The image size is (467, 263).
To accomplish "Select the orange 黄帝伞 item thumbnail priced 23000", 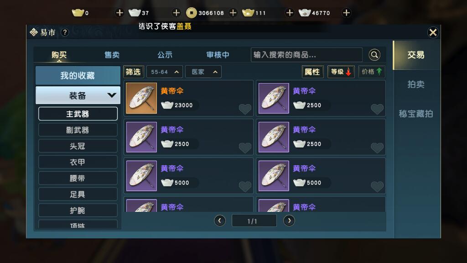I will pyautogui.click(x=141, y=98).
